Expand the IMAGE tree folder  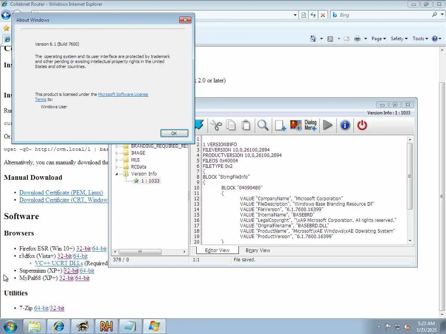pyautogui.click(x=117, y=153)
